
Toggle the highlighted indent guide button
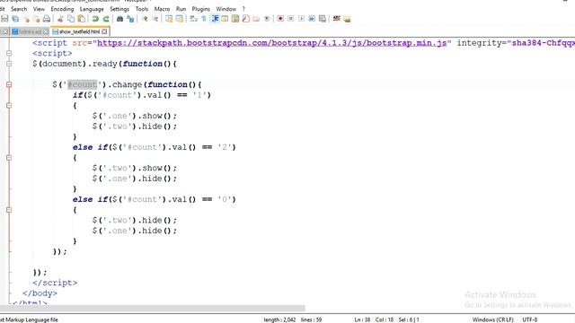click(215, 19)
